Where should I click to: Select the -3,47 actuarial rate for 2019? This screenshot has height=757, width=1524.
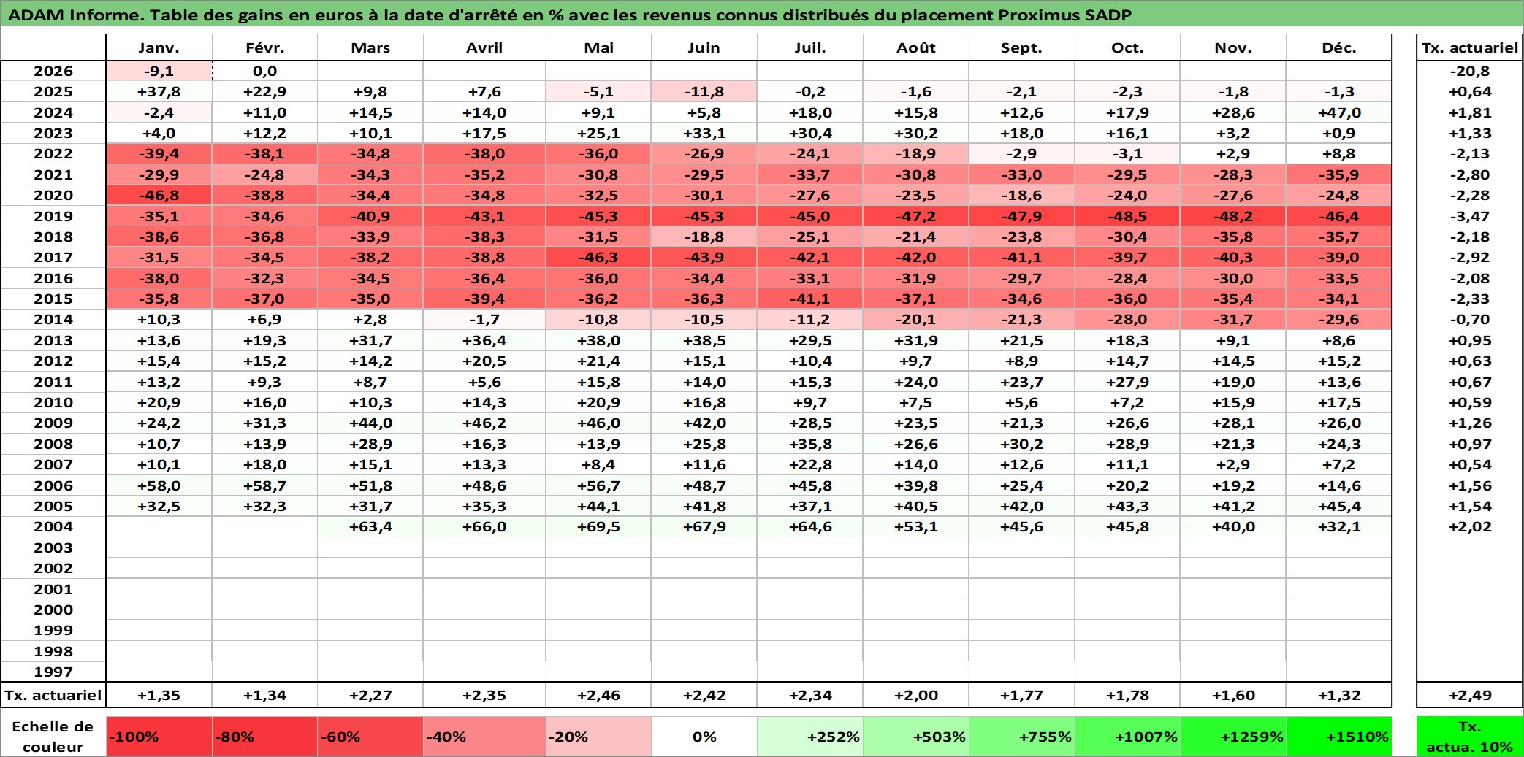click(1470, 216)
